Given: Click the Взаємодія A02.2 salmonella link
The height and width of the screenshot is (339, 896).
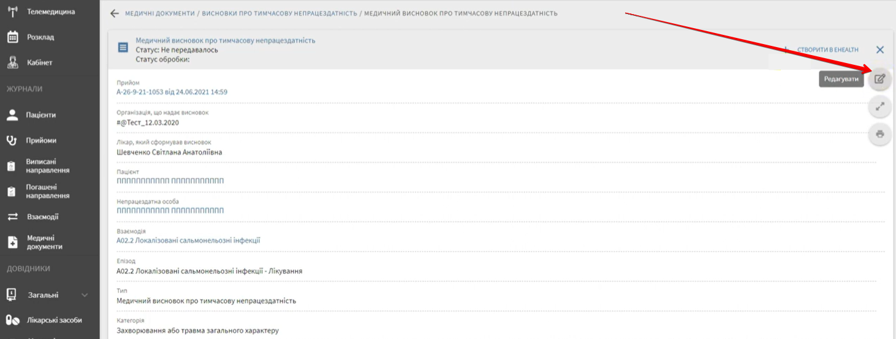Looking at the screenshot, I should [x=188, y=240].
